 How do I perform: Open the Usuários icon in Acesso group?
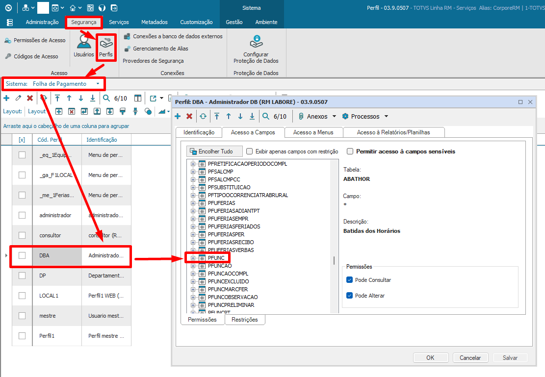point(84,46)
